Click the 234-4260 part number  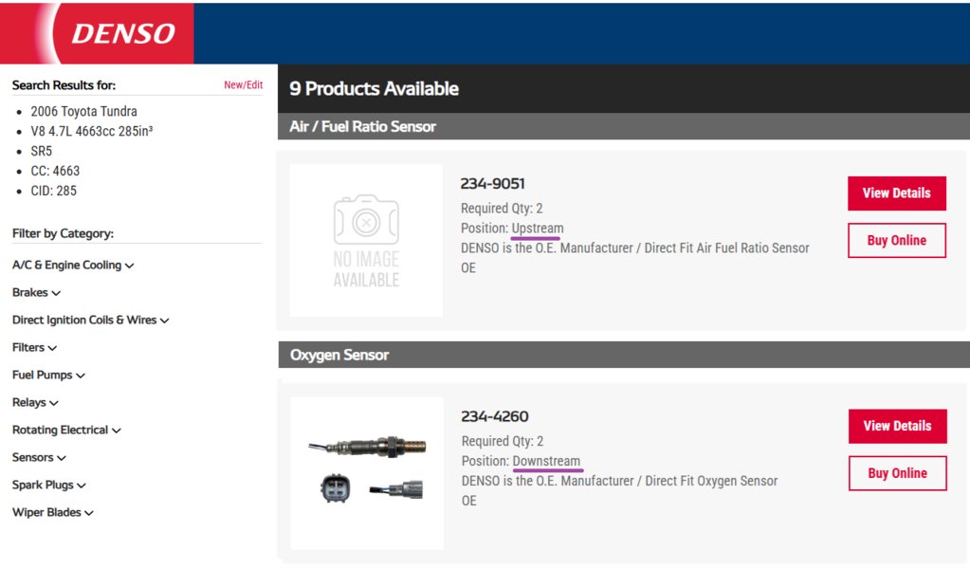495,416
